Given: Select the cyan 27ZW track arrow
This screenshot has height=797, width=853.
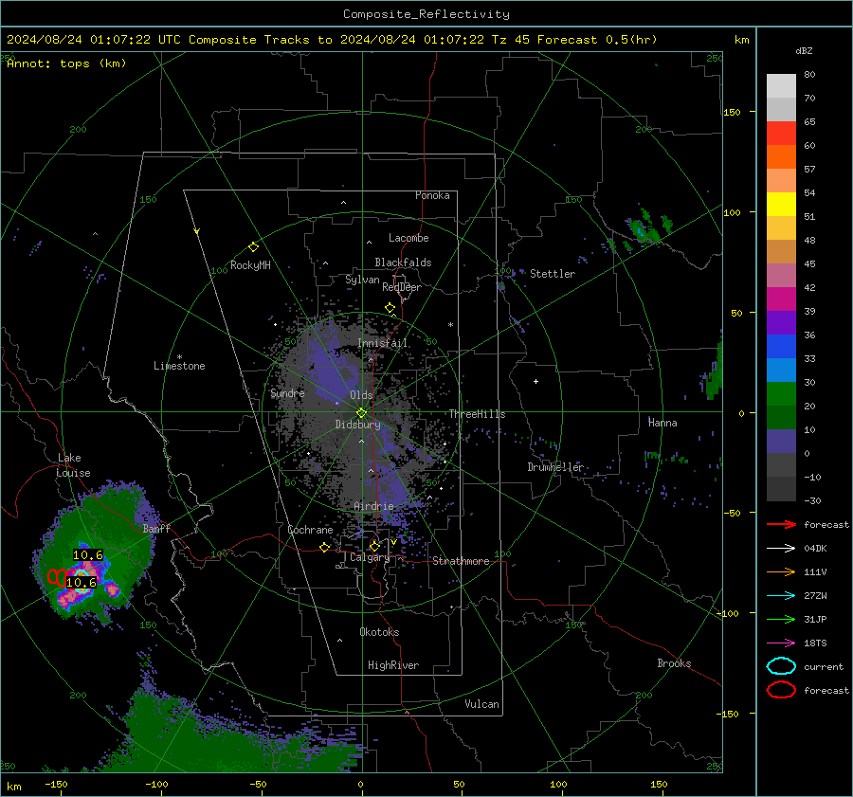Looking at the screenshot, I should (781, 596).
